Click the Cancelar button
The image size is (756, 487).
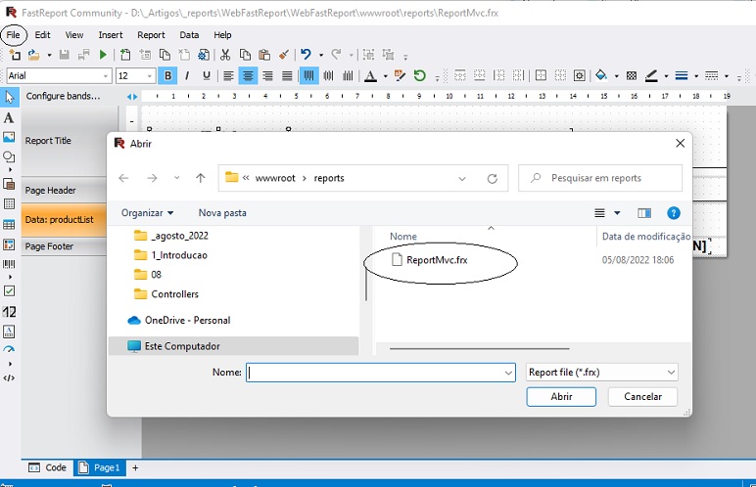click(x=642, y=396)
